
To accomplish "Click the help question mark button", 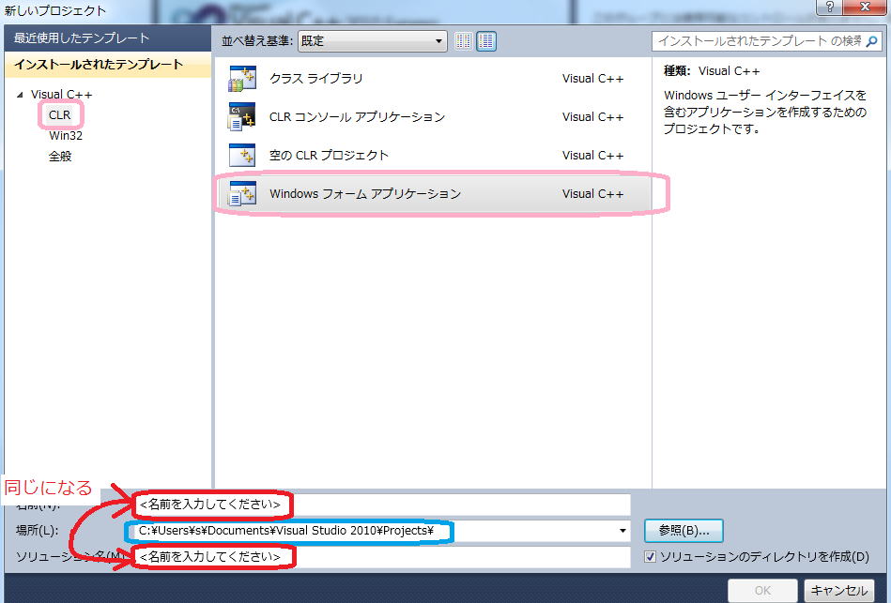I will click(x=829, y=7).
